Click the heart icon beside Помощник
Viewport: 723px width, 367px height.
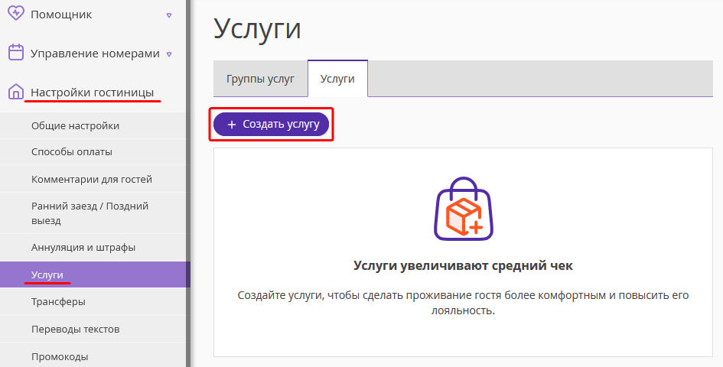pyautogui.click(x=16, y=13)
